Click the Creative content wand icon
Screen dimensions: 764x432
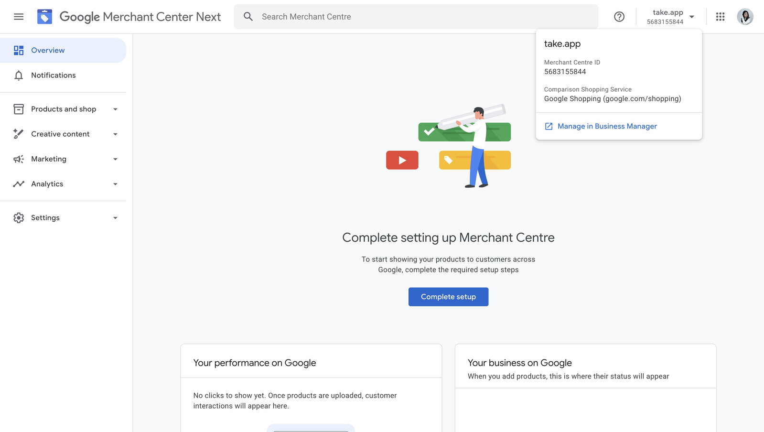(19, 134)
